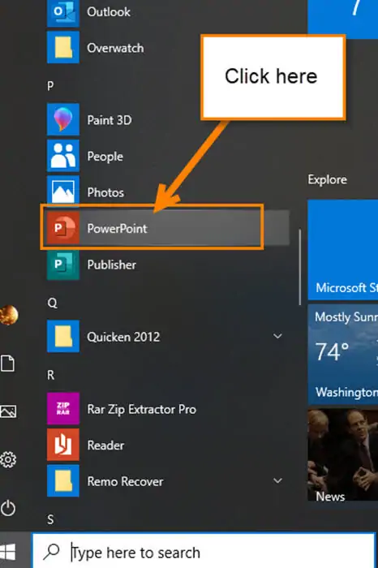Click the Windows Start button

point(8,553)
